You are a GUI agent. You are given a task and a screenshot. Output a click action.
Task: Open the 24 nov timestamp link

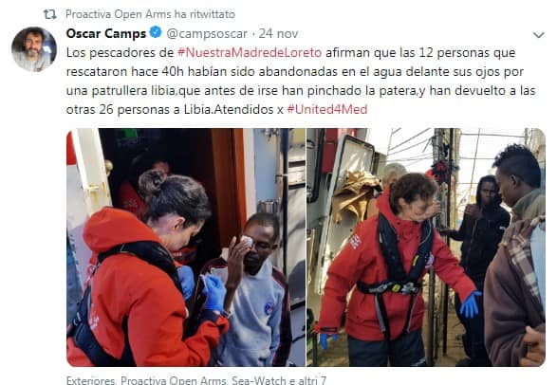[278, 34]
